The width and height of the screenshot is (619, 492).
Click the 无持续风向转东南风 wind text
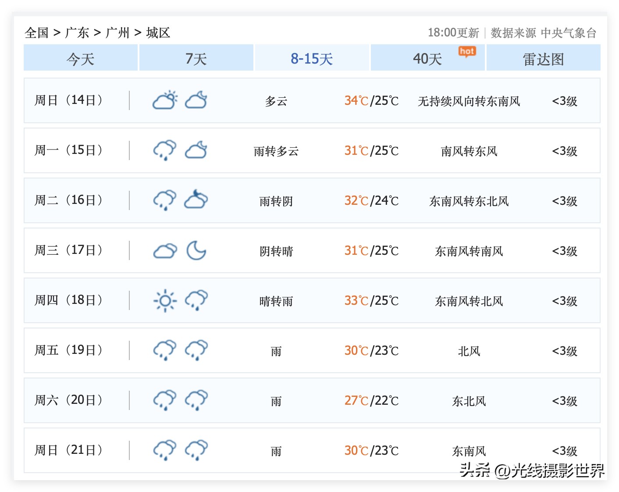click(x=469, y=101)
